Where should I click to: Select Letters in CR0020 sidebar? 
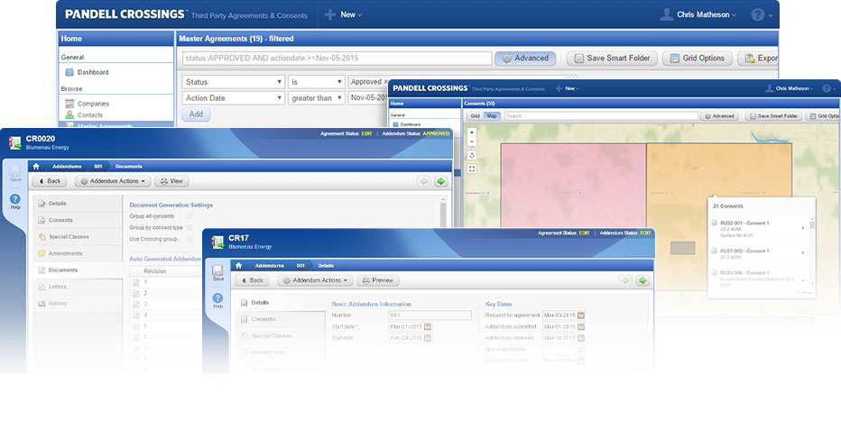[x=78, y=287]
